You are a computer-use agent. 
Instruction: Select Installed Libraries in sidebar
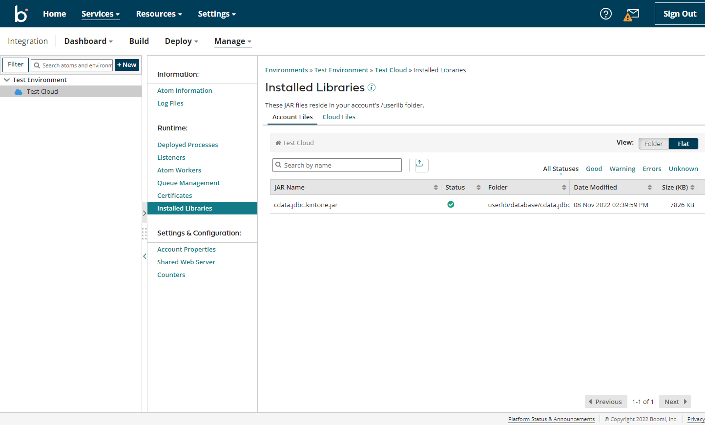[202, 208]
